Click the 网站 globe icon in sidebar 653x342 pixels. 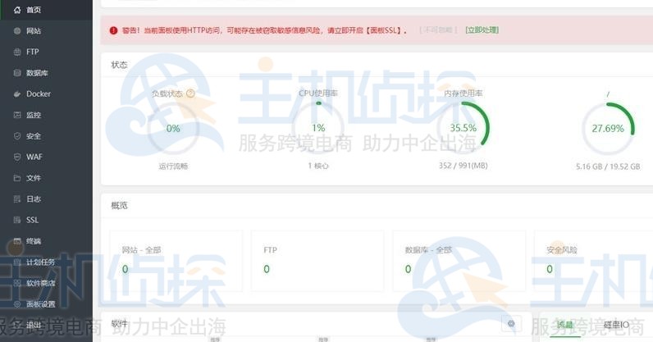click(17, 30)
